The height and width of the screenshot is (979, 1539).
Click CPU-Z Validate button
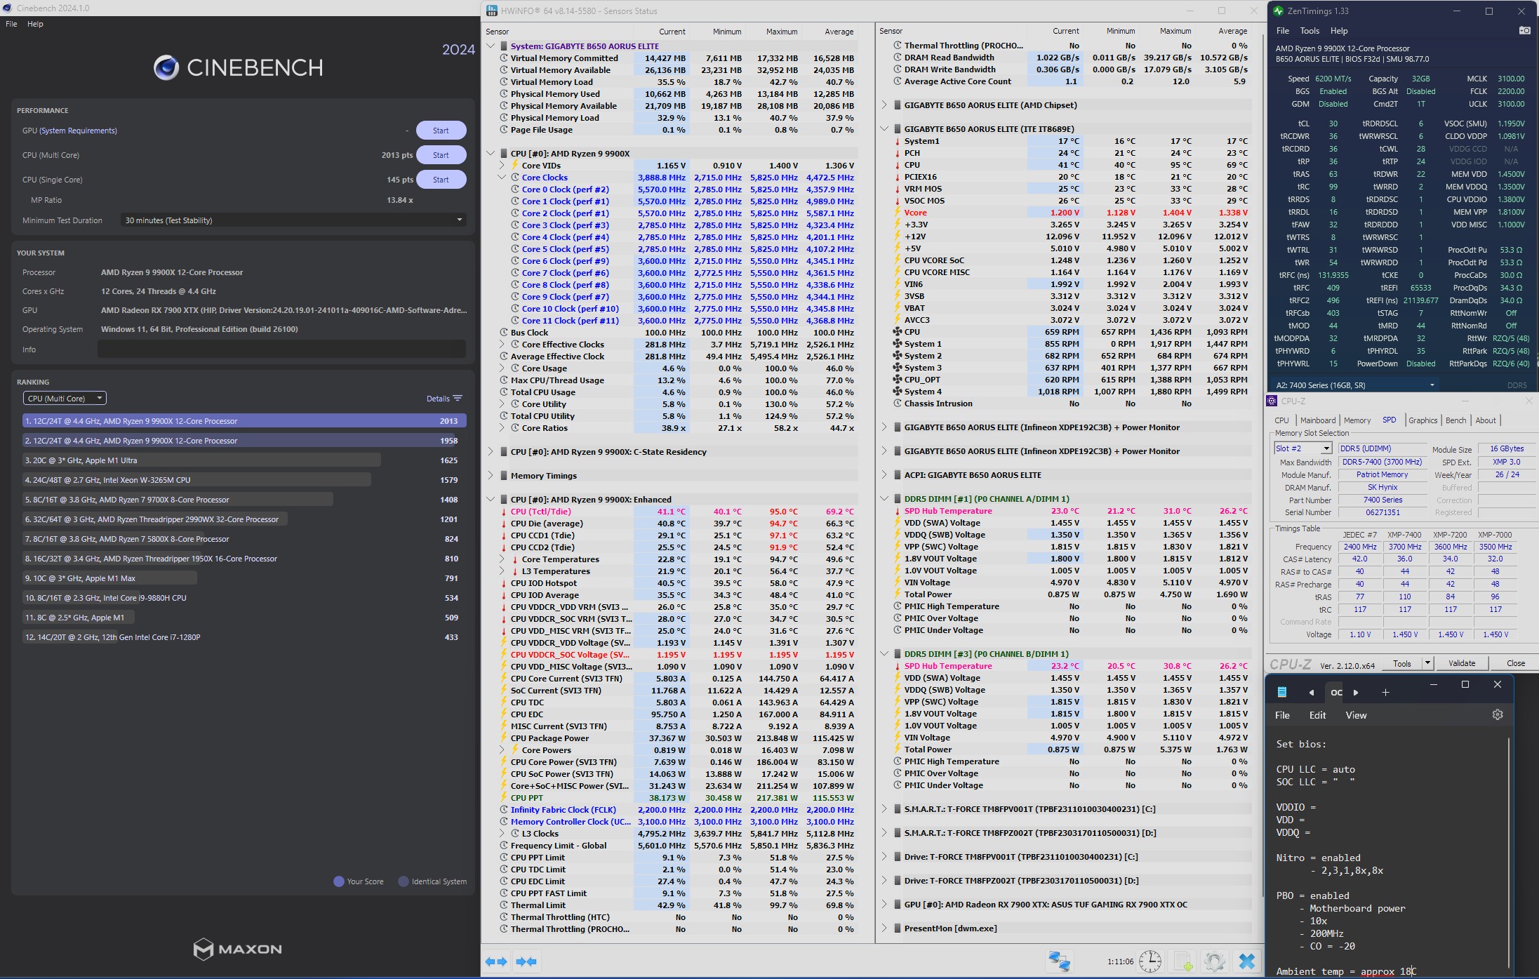click(x=1462, y=663)
